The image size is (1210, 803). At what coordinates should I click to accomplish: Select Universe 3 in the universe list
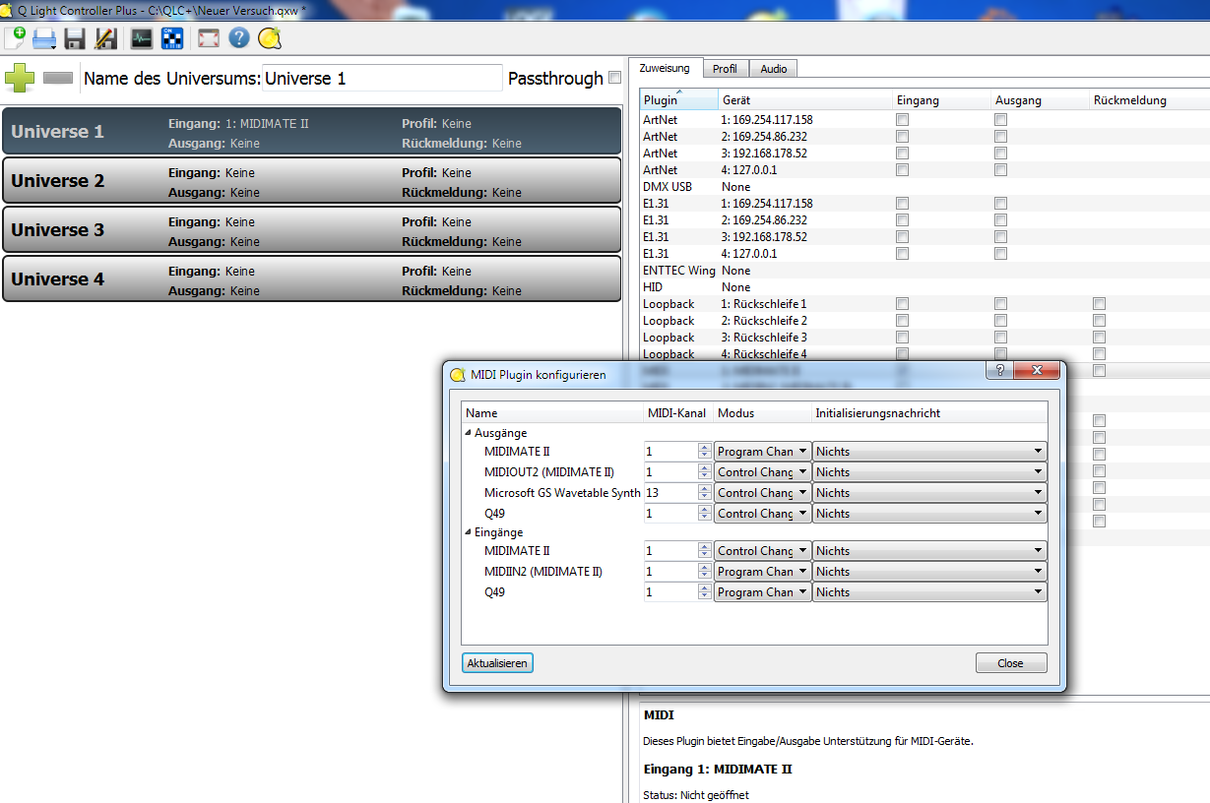point(312,229)
